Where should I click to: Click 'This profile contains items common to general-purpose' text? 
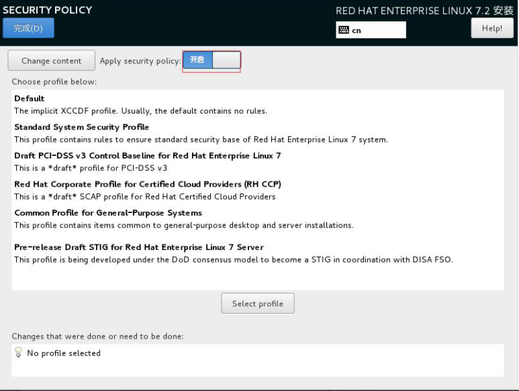[x=184, y=225]
